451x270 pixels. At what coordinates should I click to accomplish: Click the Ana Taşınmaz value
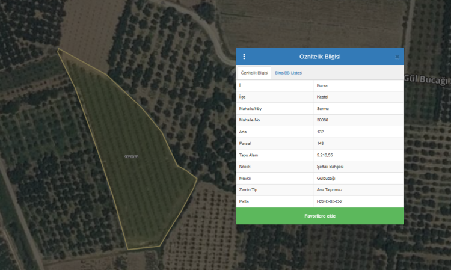pyautogui.click(x=328, y=189)
